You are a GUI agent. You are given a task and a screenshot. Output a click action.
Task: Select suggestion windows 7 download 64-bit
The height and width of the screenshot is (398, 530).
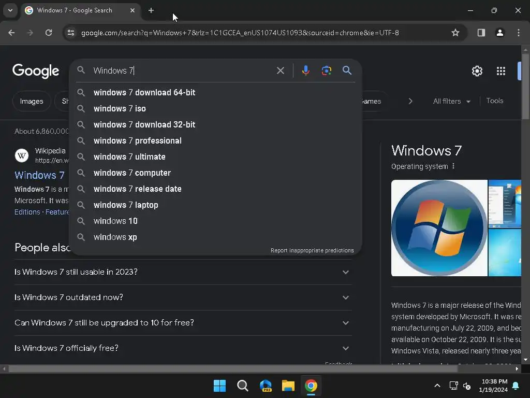[x=215, y=92]
